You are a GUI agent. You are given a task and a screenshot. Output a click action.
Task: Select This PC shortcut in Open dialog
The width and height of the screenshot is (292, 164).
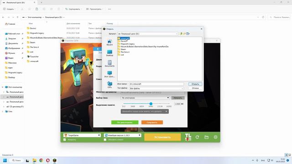(x=109, y=74)
